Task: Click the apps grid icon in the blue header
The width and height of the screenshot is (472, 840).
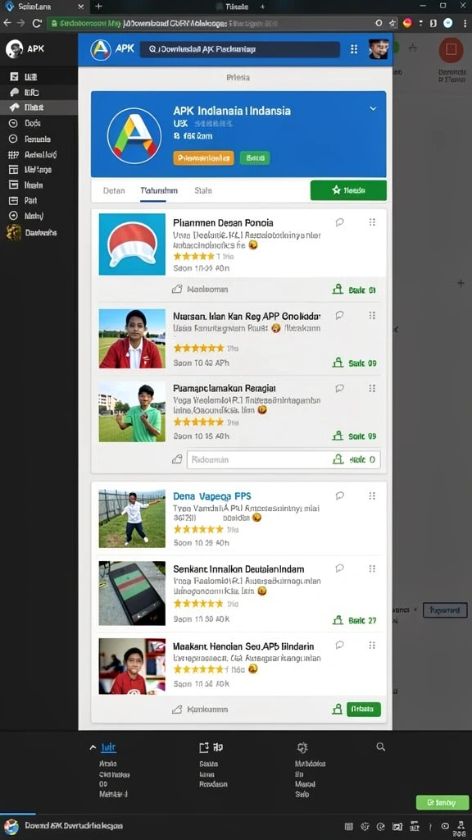Action: [x=354, y=49]
